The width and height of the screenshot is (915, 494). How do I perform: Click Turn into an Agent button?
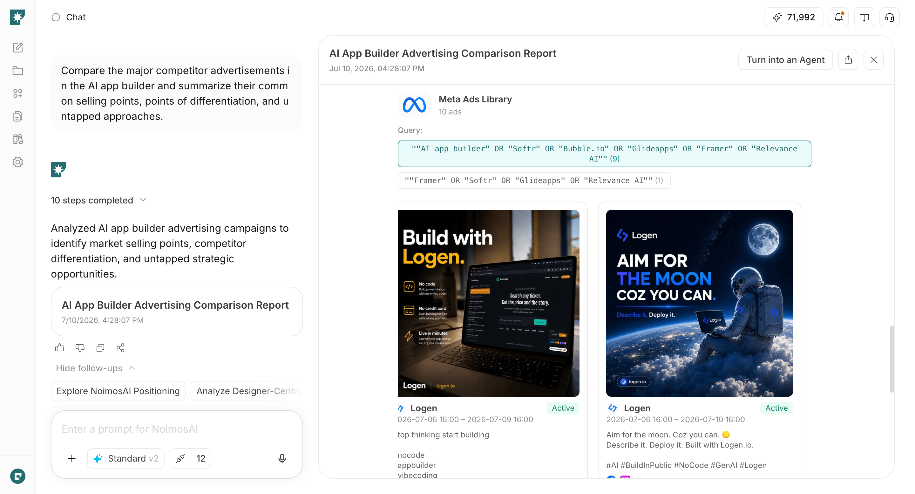tap(785, 60)
